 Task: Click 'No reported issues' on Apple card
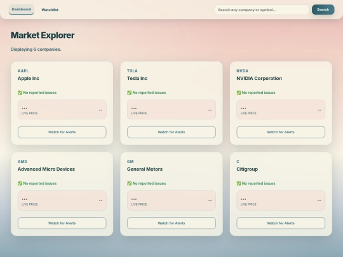point(40,93)
